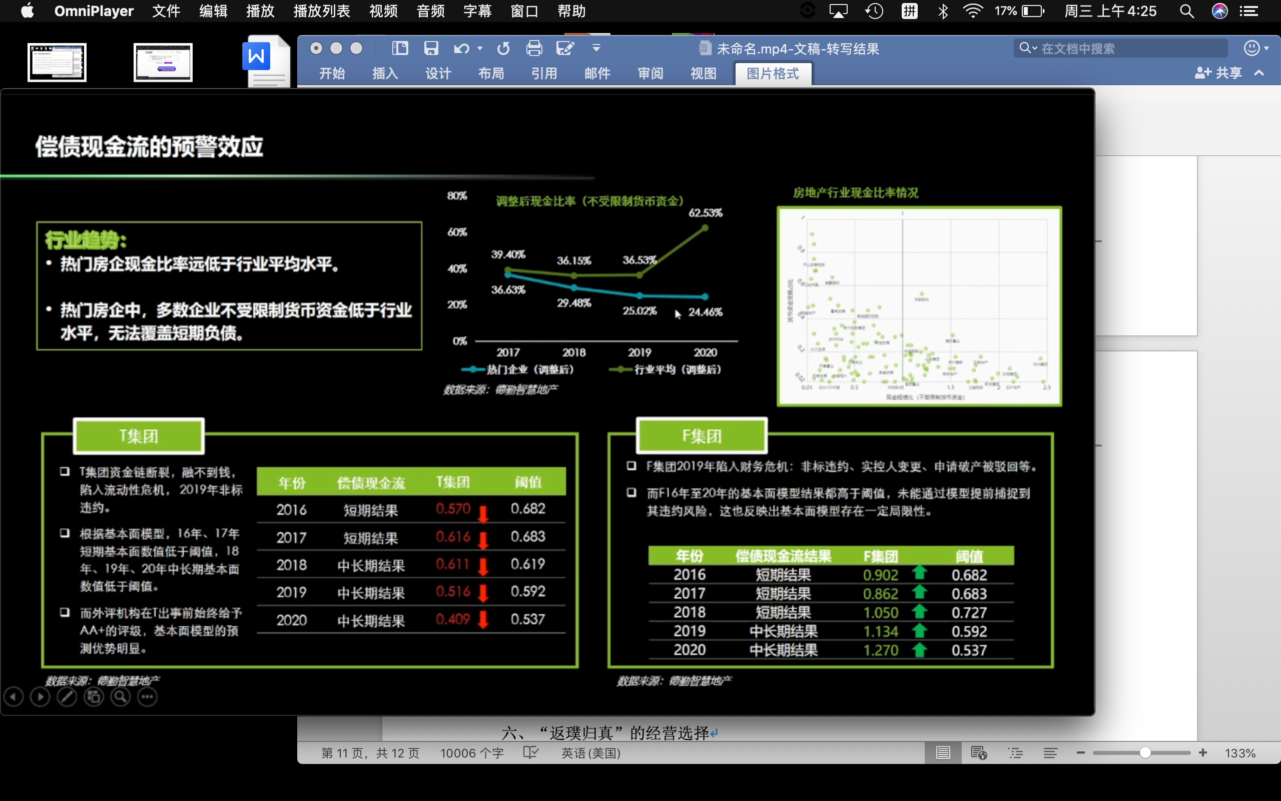Switch to outline view icon

pyautogui.click(x=1015, y=753)
